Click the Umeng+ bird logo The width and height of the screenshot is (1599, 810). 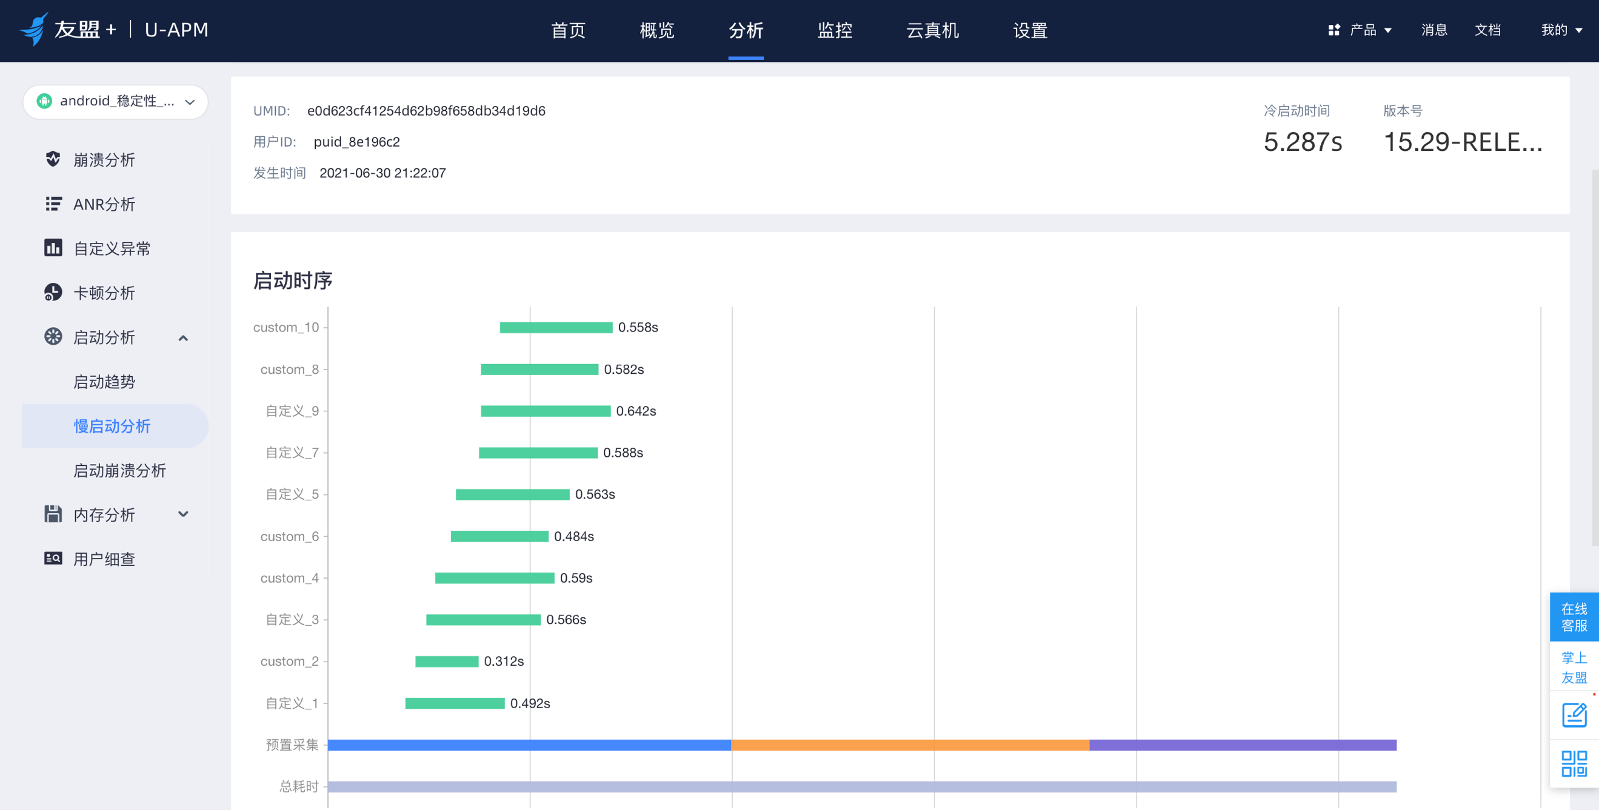click(34, 29)
